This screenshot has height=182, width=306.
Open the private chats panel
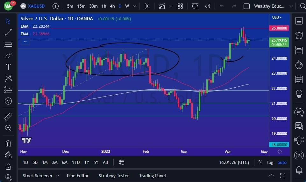point(299,126)
